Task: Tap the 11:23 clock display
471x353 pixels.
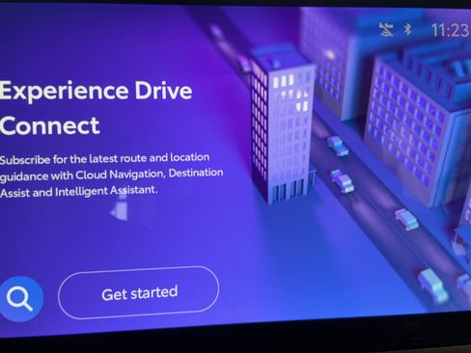Action: 450,31
